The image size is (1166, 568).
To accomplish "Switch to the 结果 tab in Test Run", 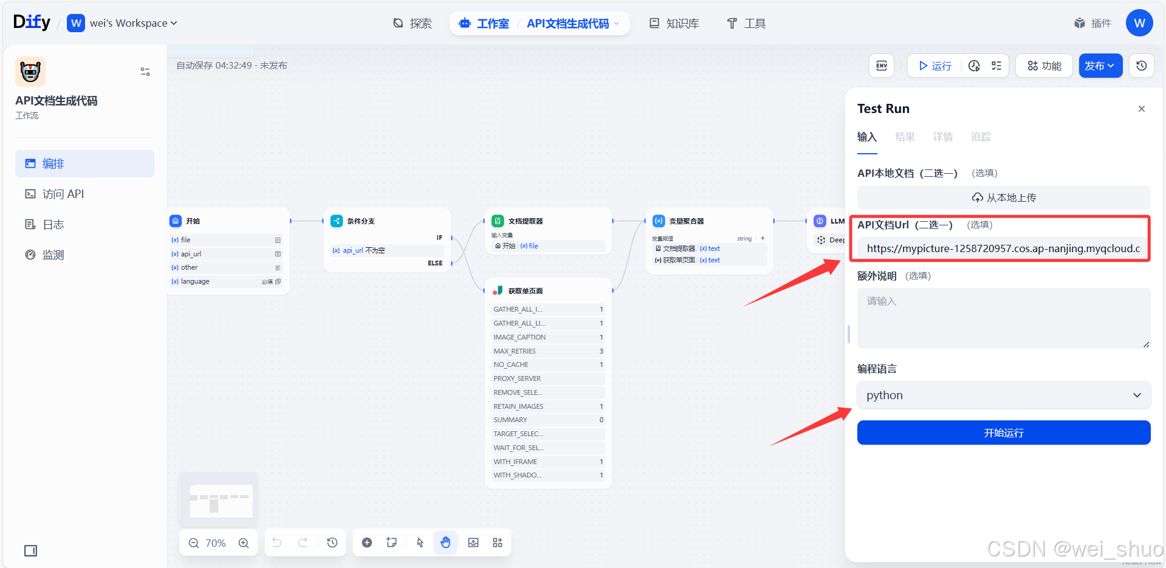I will 905,137.
